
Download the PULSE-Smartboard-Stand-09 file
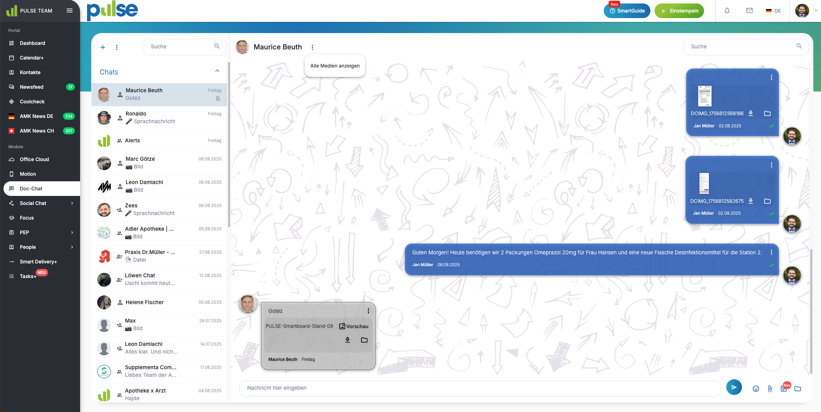[x=347, y=340]
